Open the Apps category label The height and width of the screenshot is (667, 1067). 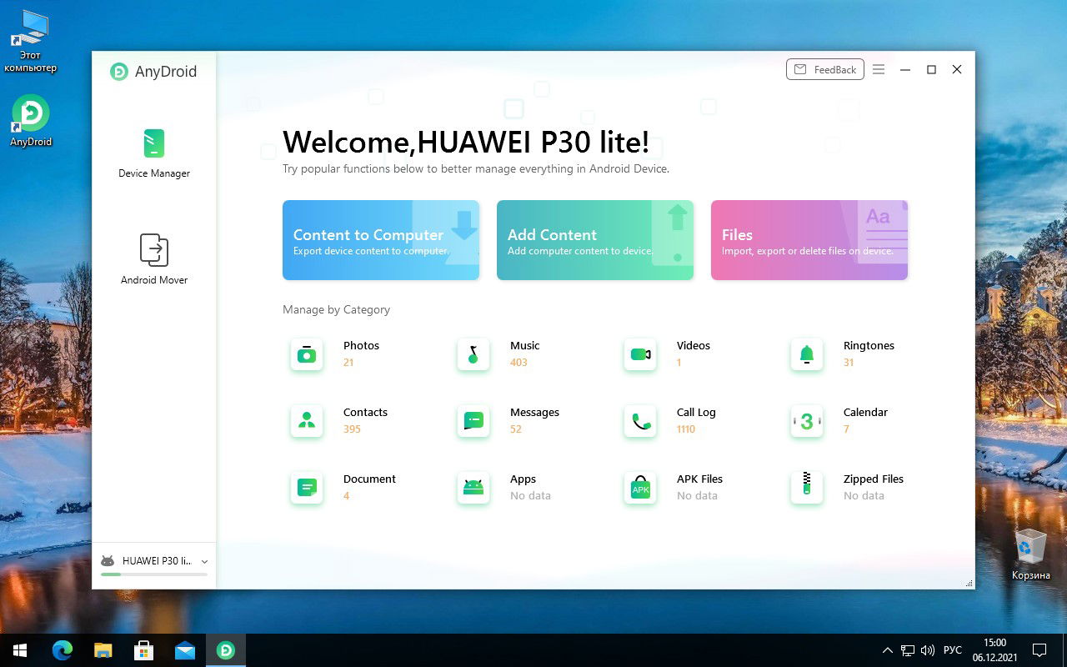point(523,479)
